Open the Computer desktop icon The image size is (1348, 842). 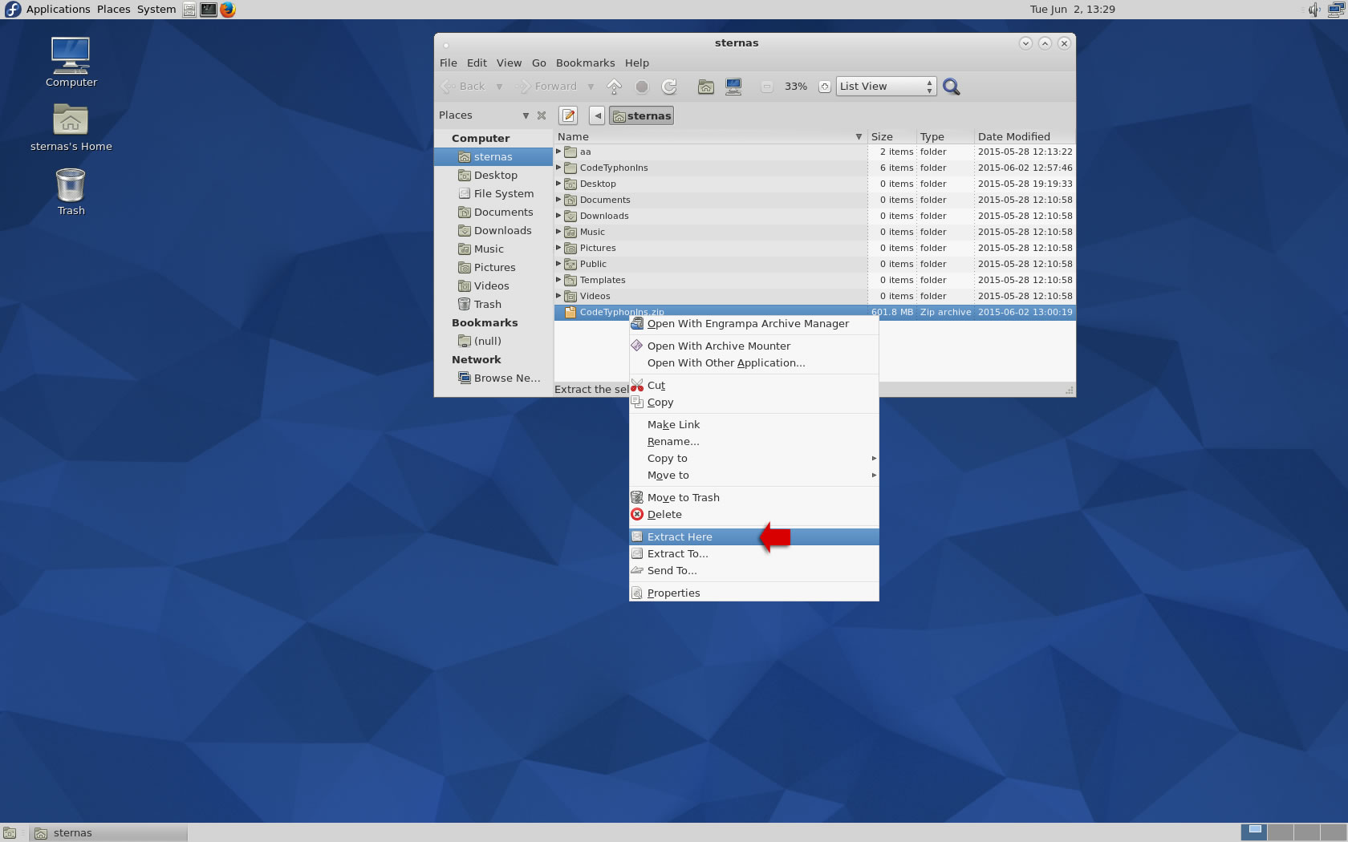71,63
